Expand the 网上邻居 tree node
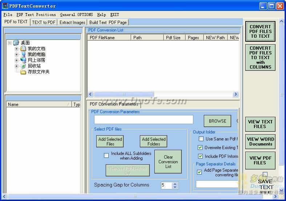Viewport: 286px width, 201px height. click(16, 60)
